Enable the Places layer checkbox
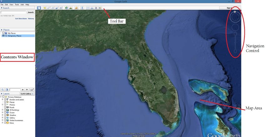Image resolution: width=266 pixels, height=137 pixels. point(5,102)
